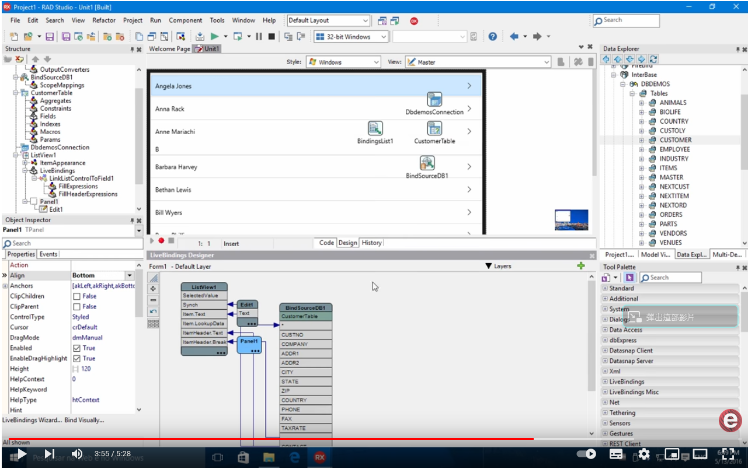Click the blue Back navigation arrow
Viewport: 748px width, 469px height.
[x=514, y=36]
